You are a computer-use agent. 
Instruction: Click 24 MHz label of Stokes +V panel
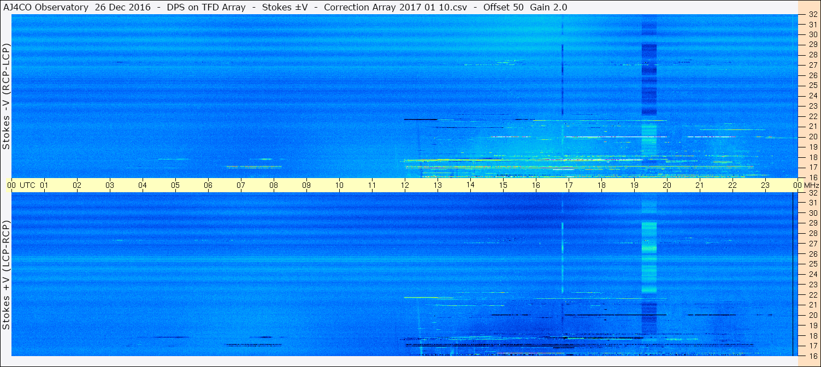pyautogui.click(x=813, y=274)
